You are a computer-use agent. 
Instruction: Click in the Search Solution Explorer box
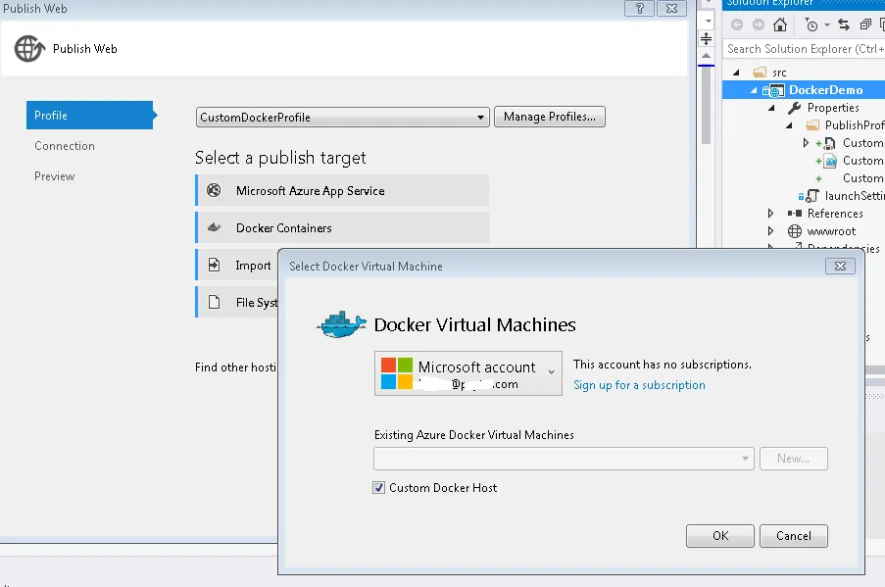click(804, 49)
